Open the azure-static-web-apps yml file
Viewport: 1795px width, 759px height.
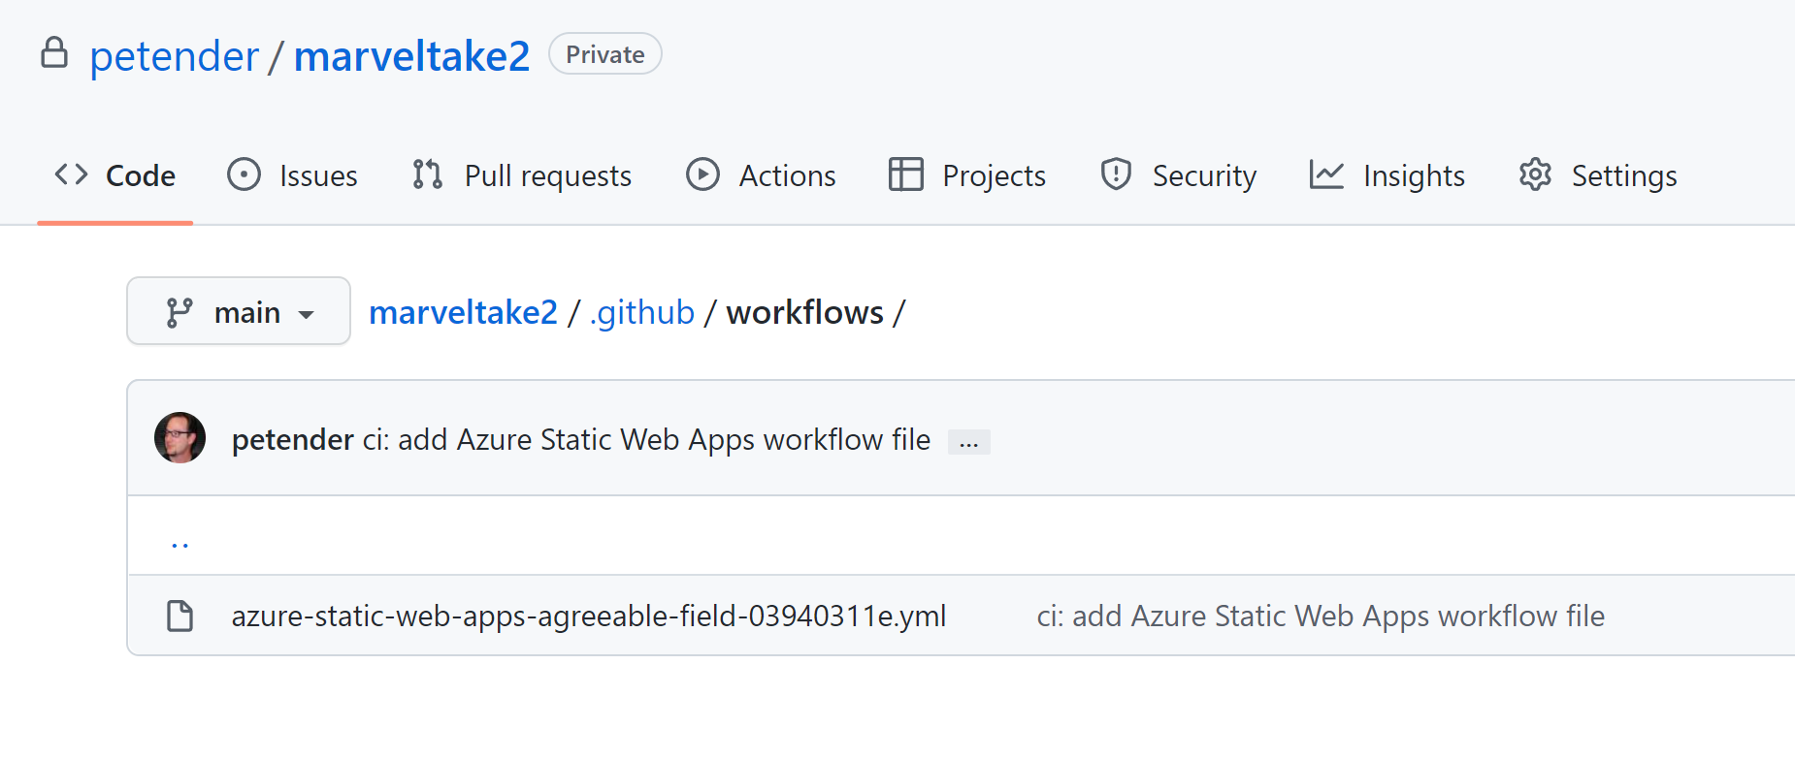tap(588, 616)
